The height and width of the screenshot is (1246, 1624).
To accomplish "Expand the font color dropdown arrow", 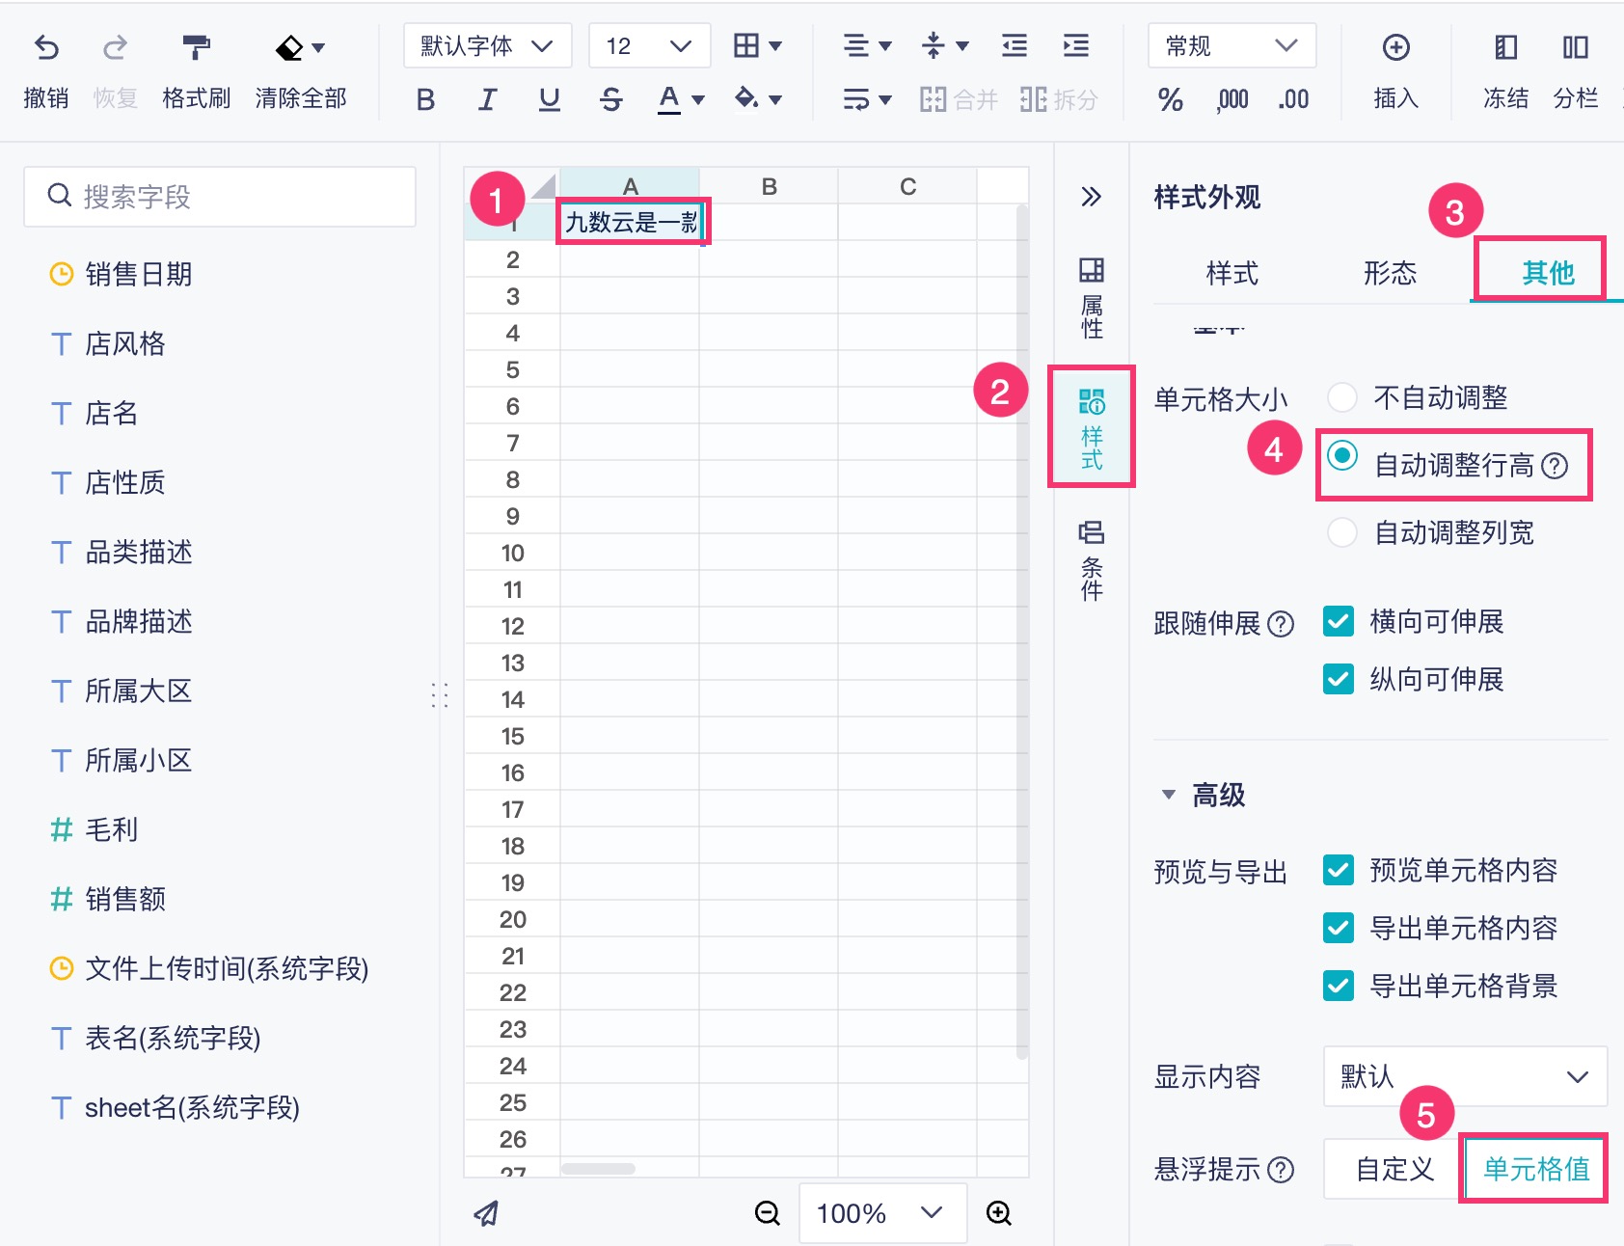I will click(698, 99).
